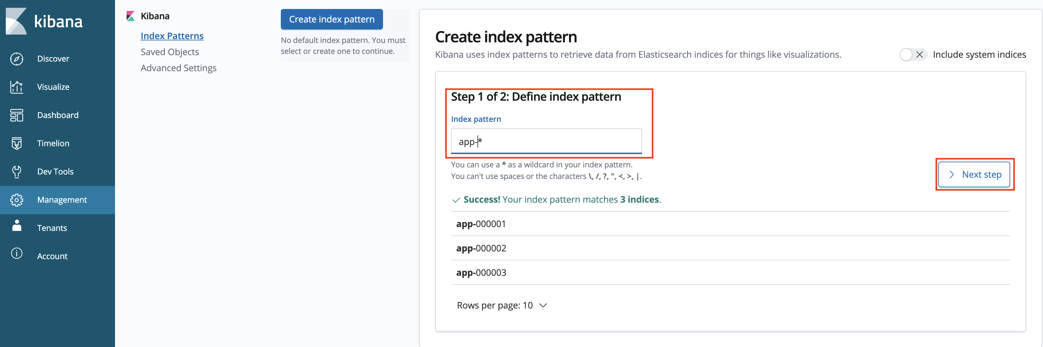Open Saved Objects tab
This screenshot has width=1043, height=347.
(170, 52)
